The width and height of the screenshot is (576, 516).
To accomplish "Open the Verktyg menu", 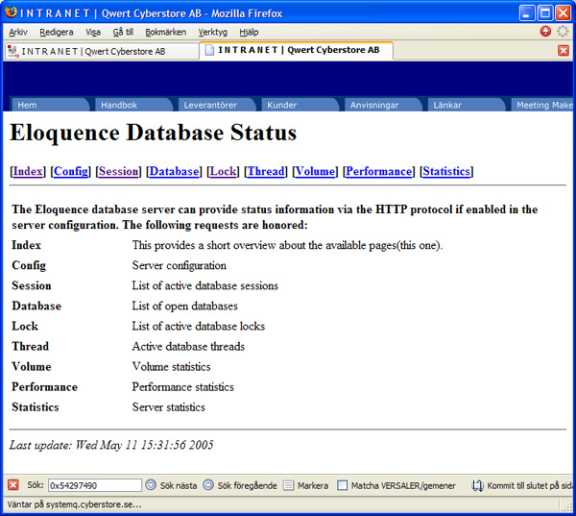I will click(213, 33).
